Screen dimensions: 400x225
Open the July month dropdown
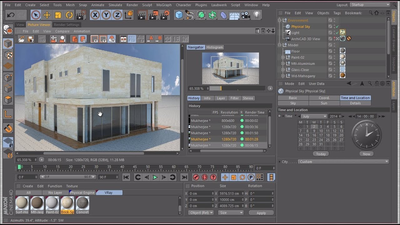tap(314, 116)
